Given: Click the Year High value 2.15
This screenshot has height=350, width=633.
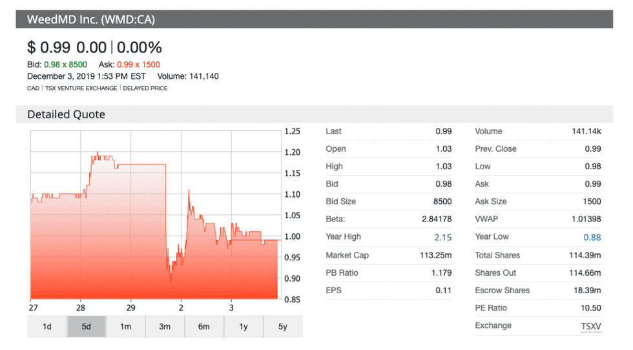Looking at the screenshot, I should coord(442,237).
